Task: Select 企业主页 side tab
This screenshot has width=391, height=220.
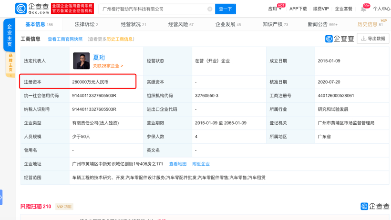Action: [x=10, y=35]
